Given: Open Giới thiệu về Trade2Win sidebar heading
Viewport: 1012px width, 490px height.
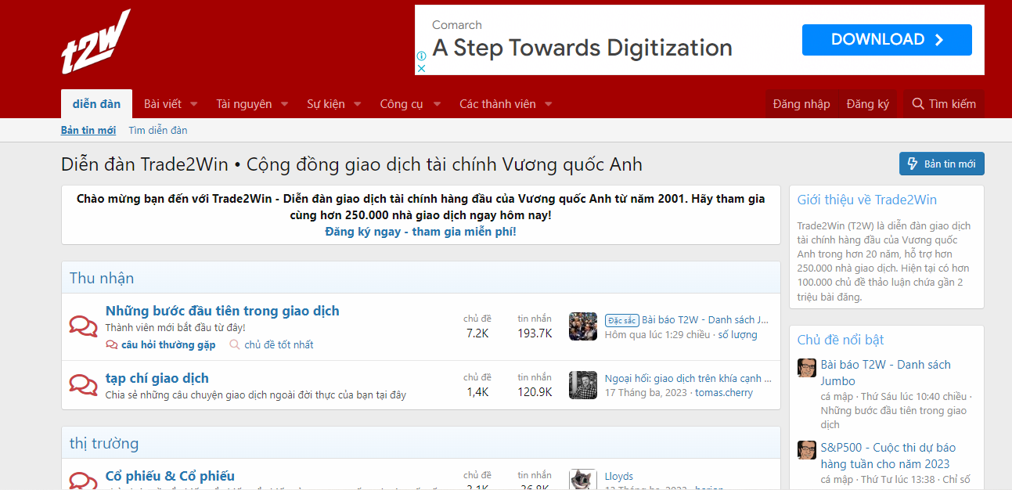Looking at the screenshot, I should tap(867, 200).
